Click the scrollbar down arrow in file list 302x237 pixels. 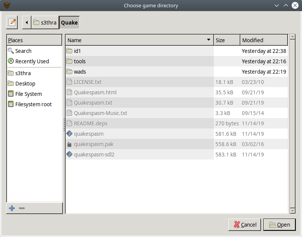pyautogui.click(x=292, y=211)
